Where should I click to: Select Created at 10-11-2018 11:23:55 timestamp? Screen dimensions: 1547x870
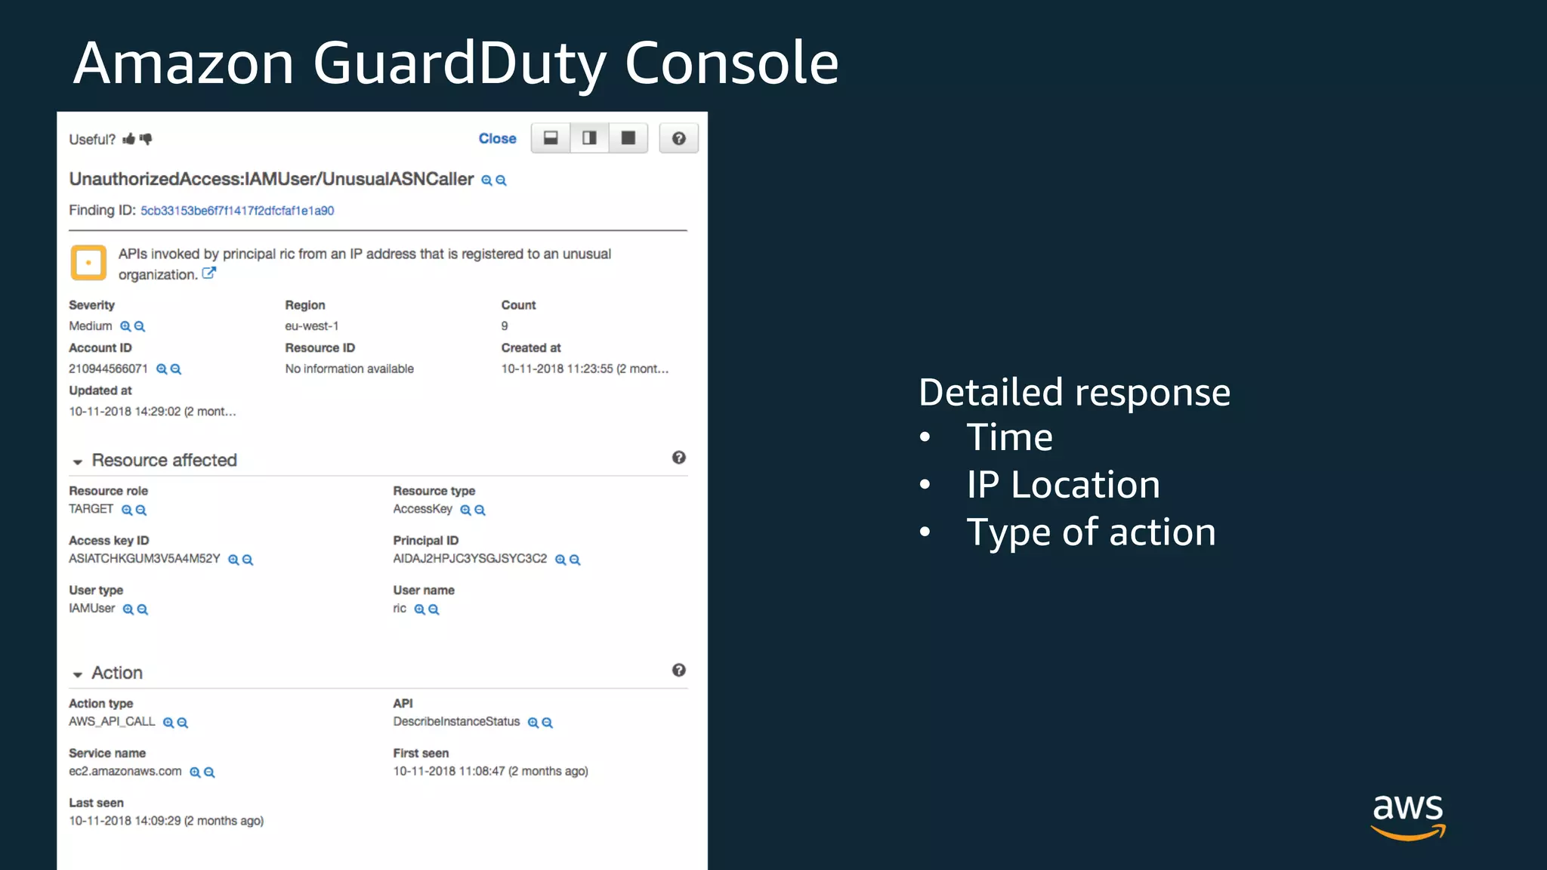coord(585,369)
